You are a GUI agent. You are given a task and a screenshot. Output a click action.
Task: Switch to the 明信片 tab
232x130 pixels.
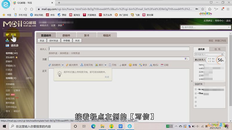tap(107, 35)
